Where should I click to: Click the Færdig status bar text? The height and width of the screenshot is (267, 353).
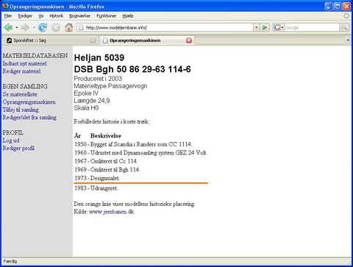[x=10, y=261]
